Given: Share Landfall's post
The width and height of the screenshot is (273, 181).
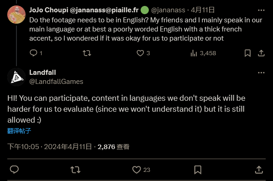Looking at the screenshot, I should (x=259, y=170).
